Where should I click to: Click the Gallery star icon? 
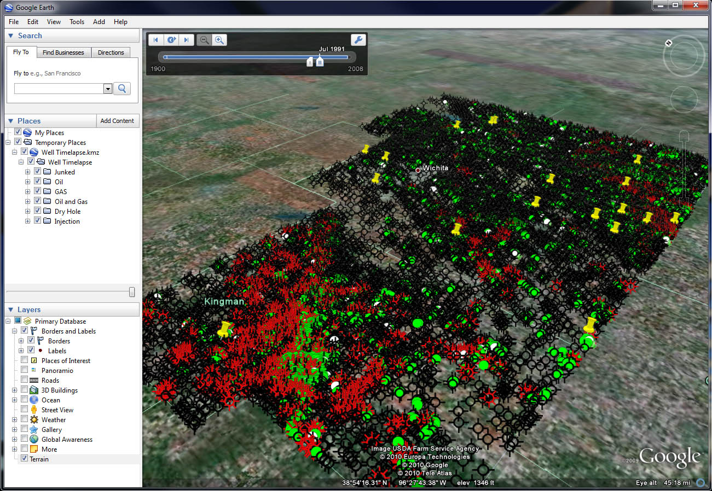tap(34, 430)
